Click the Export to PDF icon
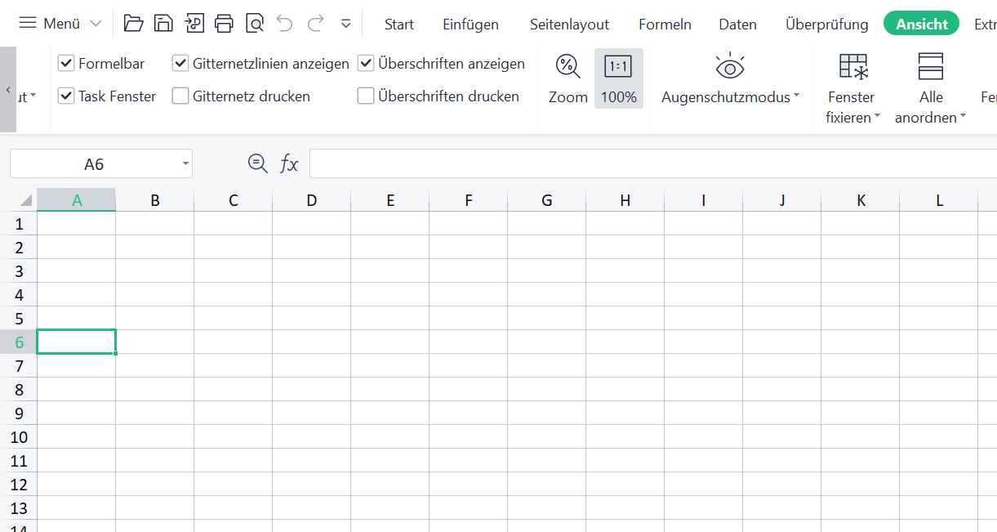Viewport: 997px width, 532px height. 194,24
